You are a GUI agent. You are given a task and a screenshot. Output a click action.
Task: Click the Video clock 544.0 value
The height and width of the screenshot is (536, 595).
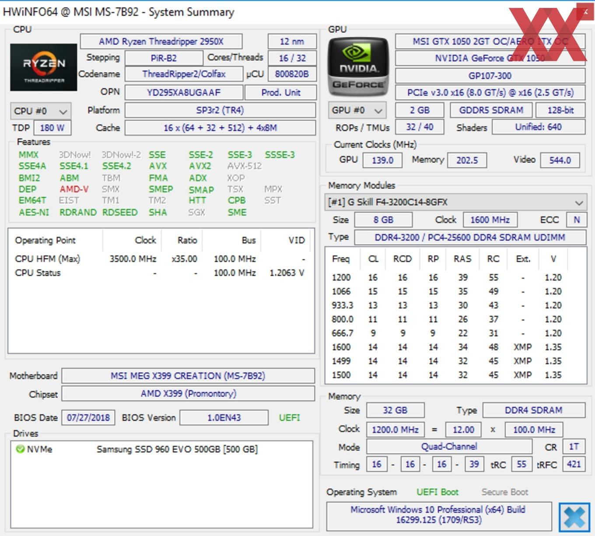pyautogui.click(x=560, y=160)
